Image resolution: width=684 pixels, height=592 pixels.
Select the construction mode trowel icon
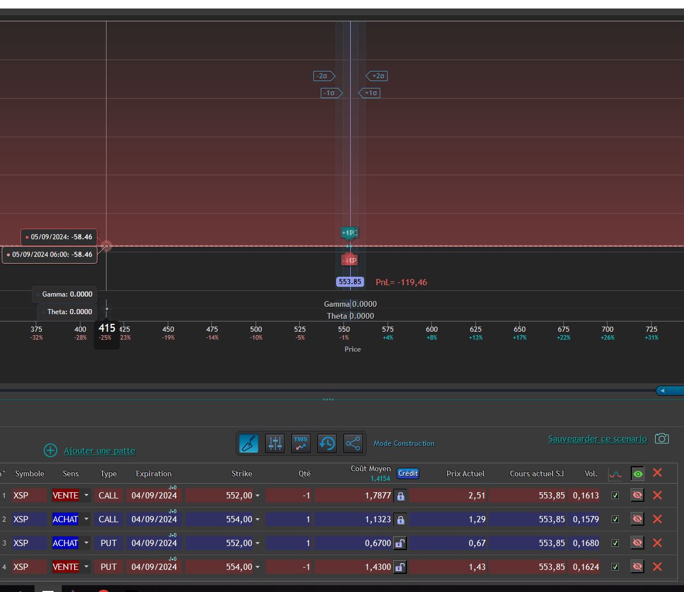[x=249, y=443]
